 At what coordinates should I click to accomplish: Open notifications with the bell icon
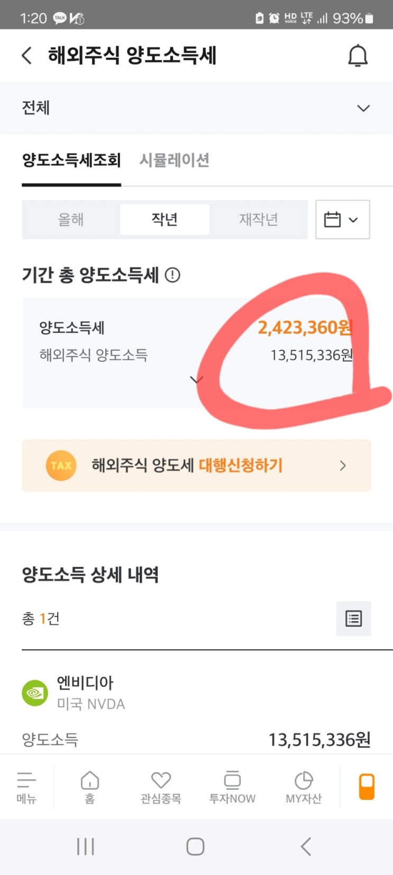click(x=358, y=56)
